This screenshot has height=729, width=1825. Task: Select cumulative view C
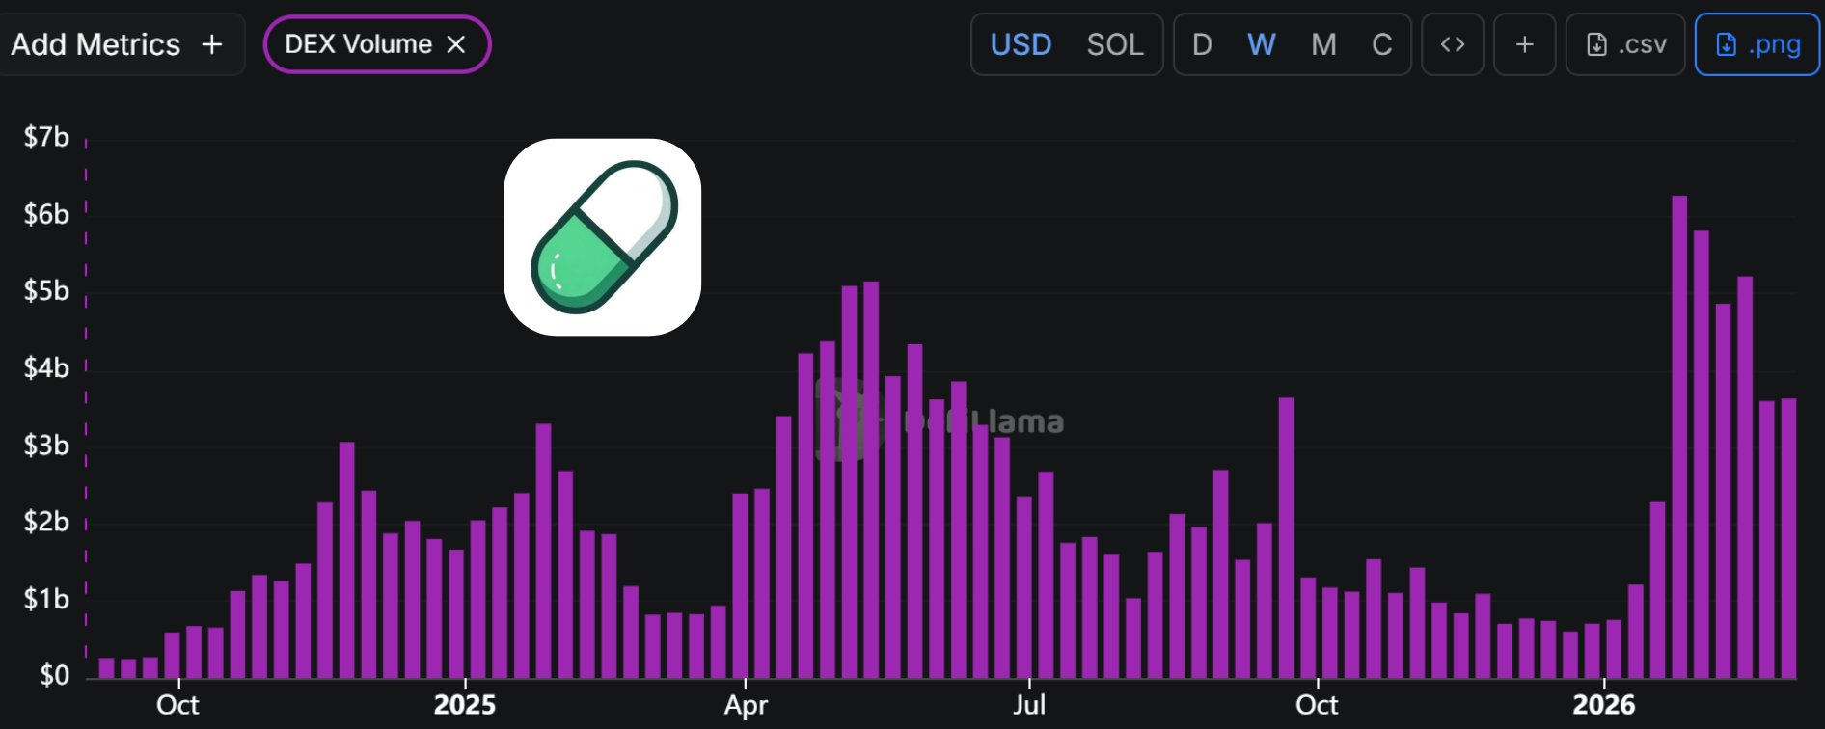(1381, 44)
